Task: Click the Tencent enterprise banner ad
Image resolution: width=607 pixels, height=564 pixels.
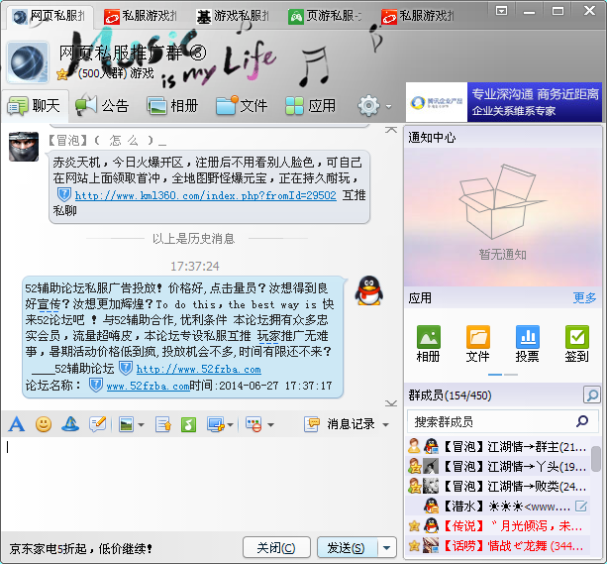Action: [x=504, y=102]
